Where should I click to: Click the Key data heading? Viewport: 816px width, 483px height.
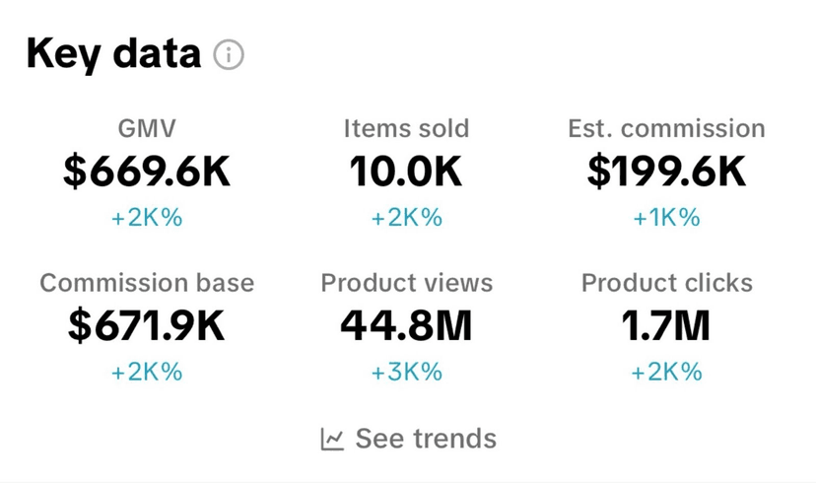click(113, 53)
